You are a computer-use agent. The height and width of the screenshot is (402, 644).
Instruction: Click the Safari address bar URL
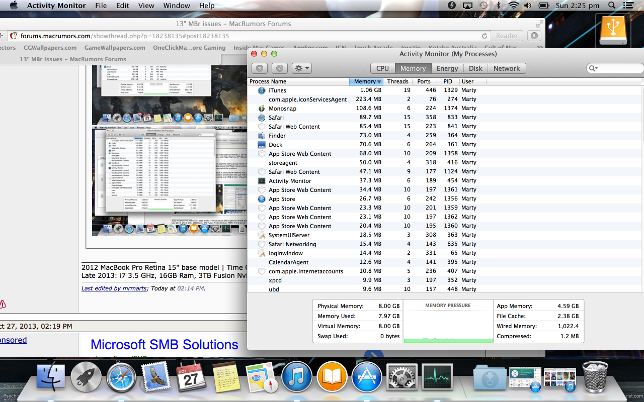[125, 36]
